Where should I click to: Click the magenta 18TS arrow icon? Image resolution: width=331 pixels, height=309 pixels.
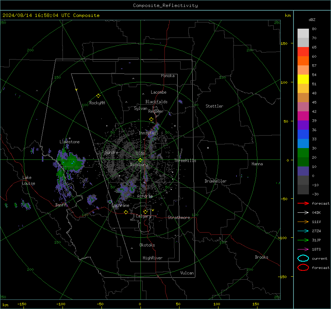pyautogui.click(x=303, y=249)
